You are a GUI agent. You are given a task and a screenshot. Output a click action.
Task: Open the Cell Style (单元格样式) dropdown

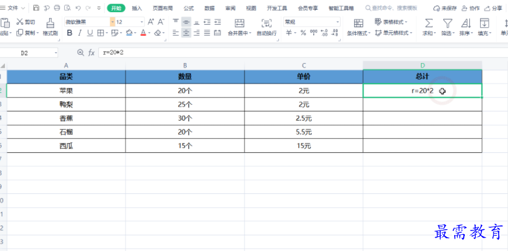point(393,33)
